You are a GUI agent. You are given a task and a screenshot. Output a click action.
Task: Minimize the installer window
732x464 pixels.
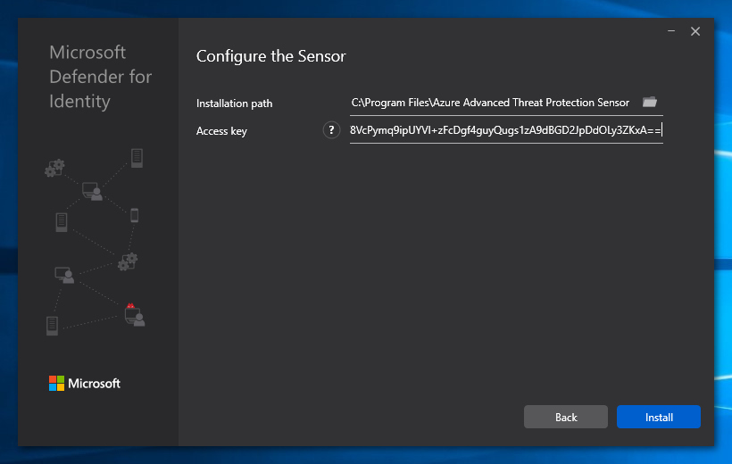coord(671,31)
